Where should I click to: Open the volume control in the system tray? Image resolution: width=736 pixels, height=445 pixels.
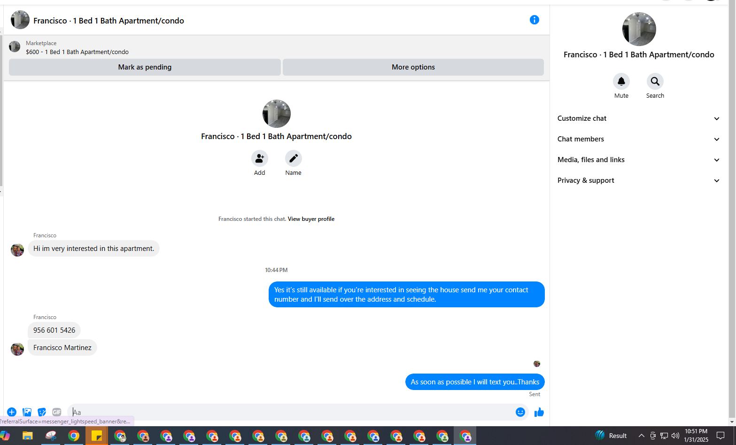coord(675,436)
